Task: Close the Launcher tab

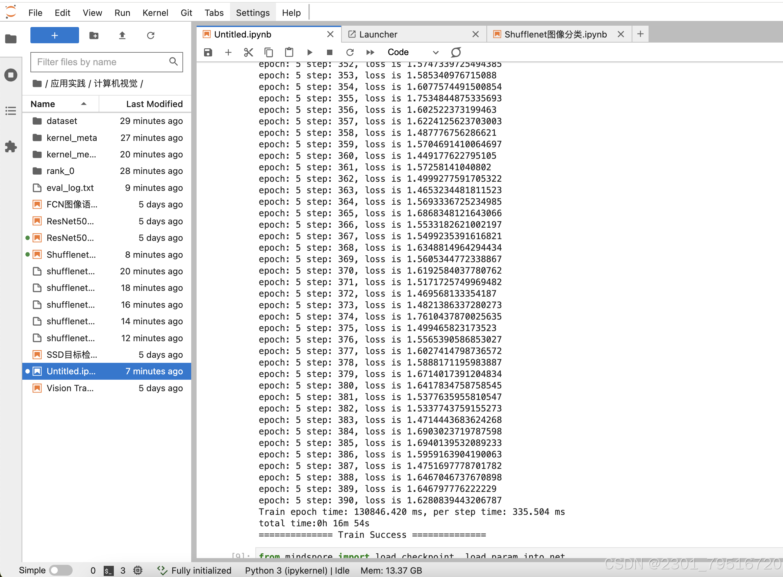Action: 475,34
